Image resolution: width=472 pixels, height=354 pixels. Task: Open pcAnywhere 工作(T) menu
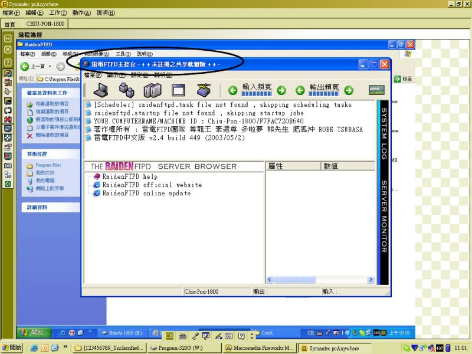pyautogui.click(x=58, y=12)
